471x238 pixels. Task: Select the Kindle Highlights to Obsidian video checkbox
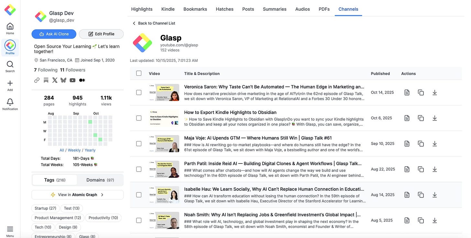point(139,118)
